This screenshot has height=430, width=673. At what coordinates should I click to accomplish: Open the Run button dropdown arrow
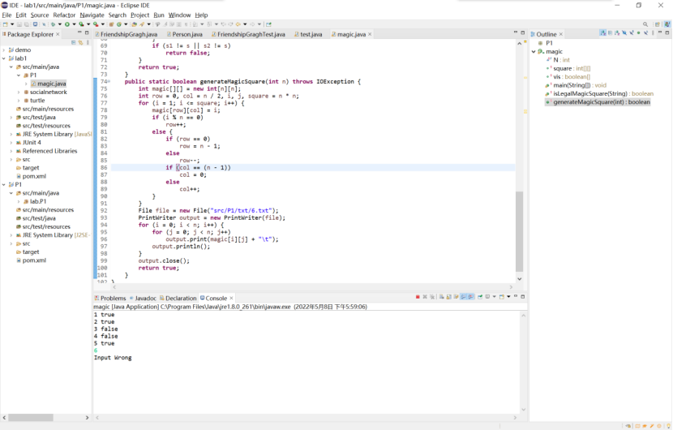(x=75, y=24)
